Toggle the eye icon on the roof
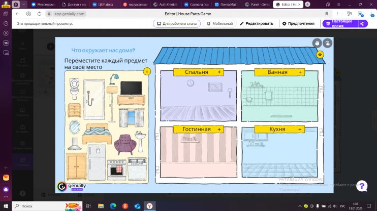Image resolution: width=377 pixels, height=211 pixels. coord(320,55)
